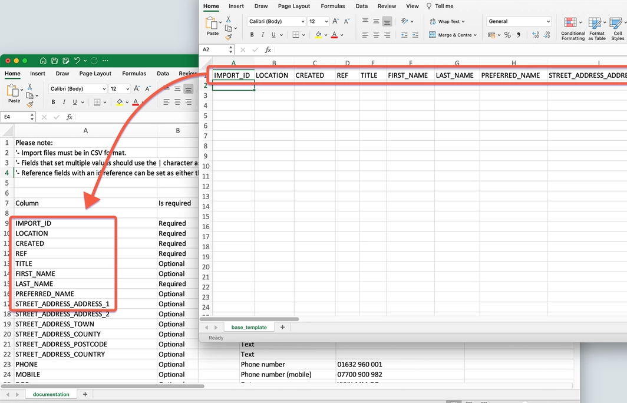Click horizontal scrollbar in base_template window

(249, 319)
